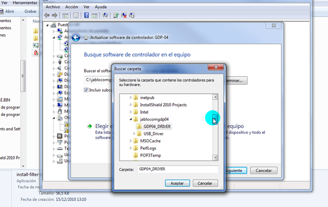Select the PerfLogs folder
The height and width of the screenshot is (207, 328).
click(x=148, y=148)
